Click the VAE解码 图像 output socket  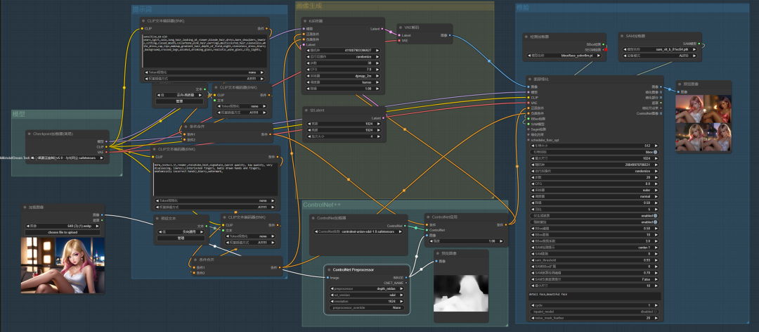pos(450,35)
